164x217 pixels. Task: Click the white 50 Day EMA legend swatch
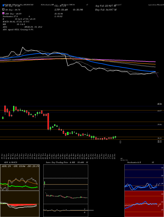point(4,10)
